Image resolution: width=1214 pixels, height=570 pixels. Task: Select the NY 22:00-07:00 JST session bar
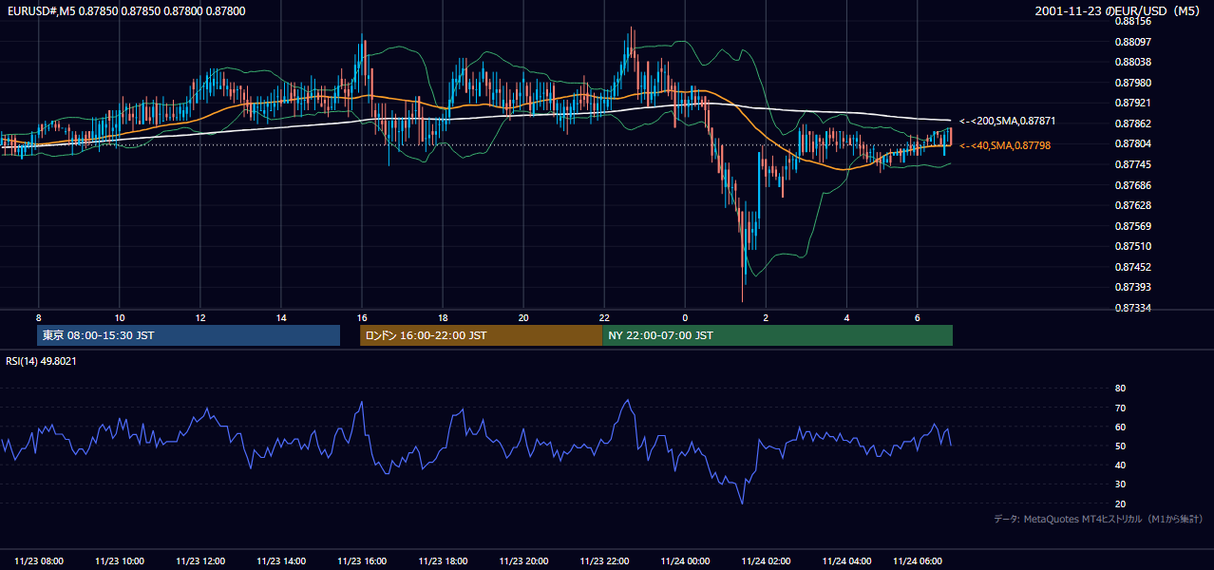click(777, 335)
